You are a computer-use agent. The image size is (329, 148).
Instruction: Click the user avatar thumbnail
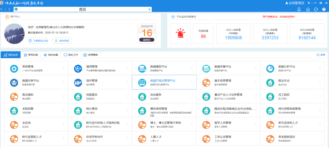click(14, 33)
